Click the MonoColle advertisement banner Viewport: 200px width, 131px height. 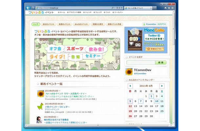(x=146, y=40)
